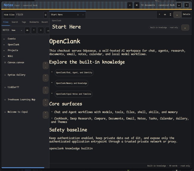
Task: Click the X-shaped icon beside search
Action: (136, 5)
